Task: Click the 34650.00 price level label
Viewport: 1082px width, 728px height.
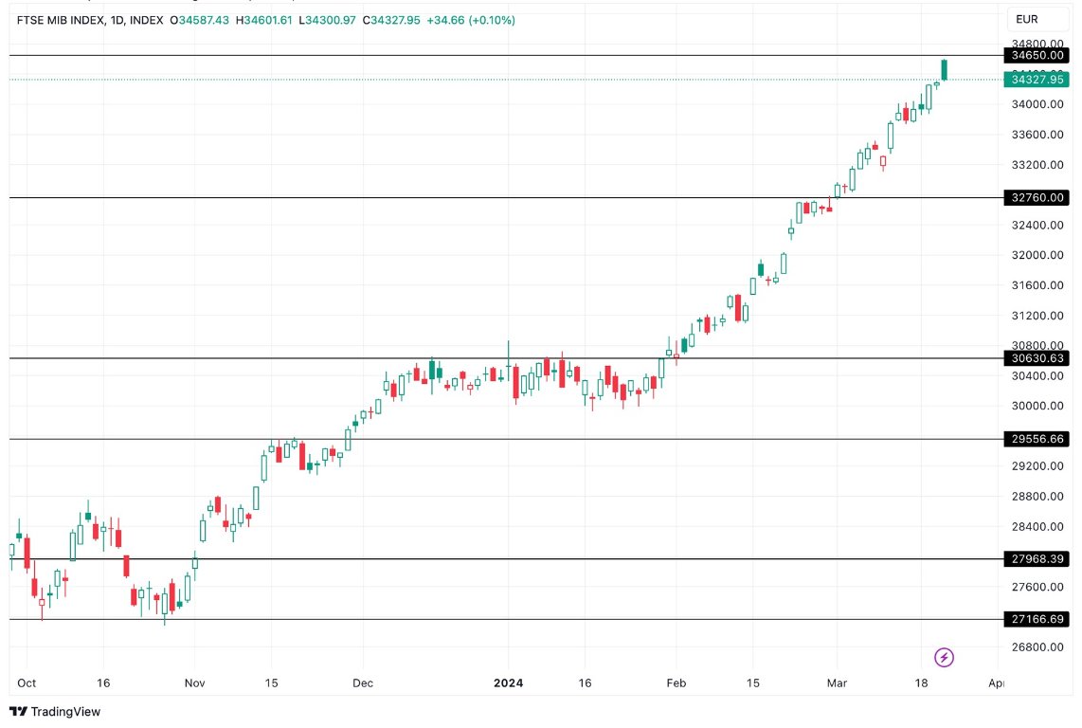Action: (1035, 55)
